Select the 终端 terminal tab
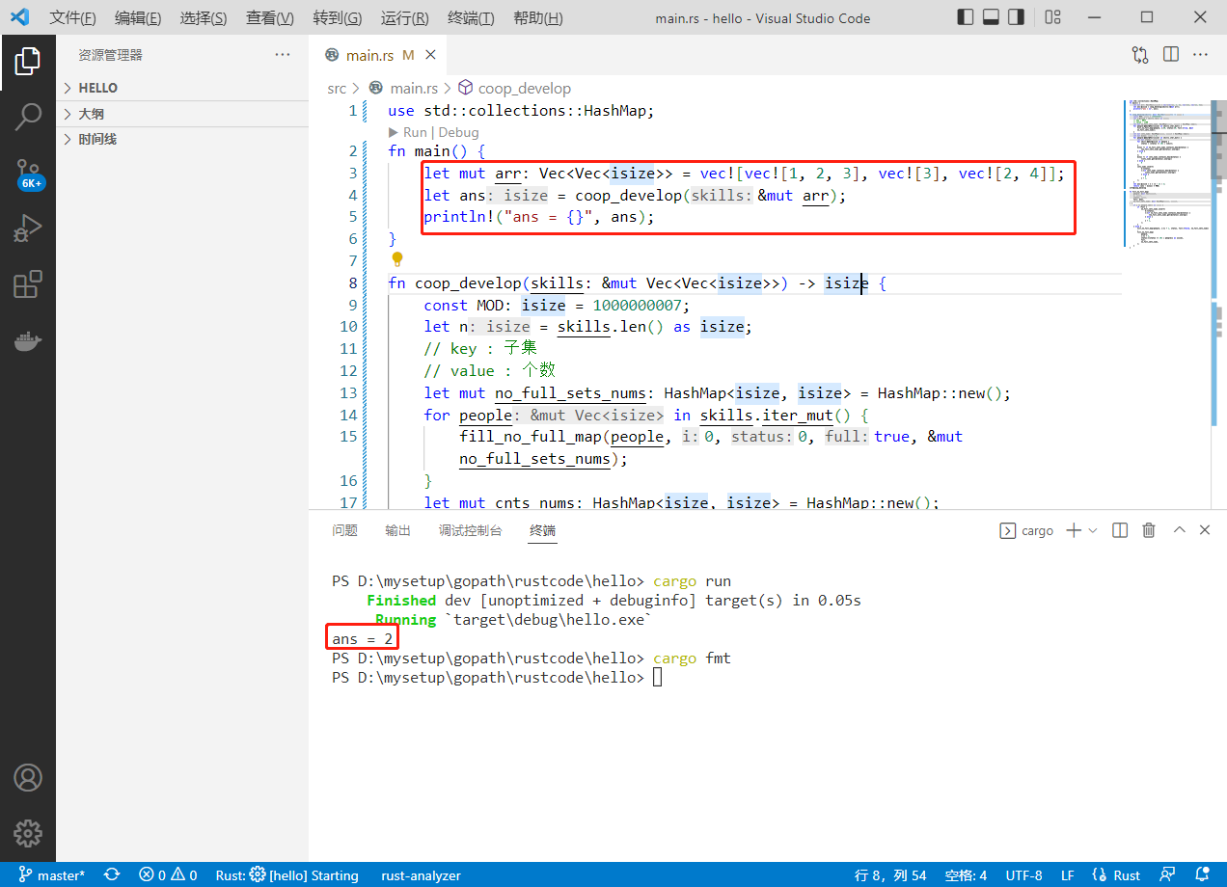 542,530
